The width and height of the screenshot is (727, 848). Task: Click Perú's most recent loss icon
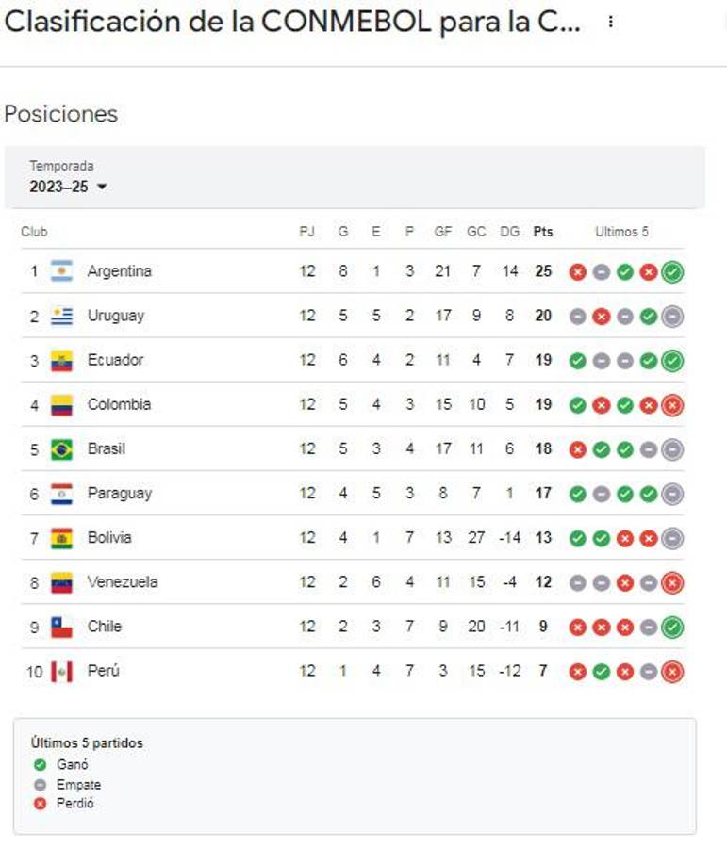[672, 672]
